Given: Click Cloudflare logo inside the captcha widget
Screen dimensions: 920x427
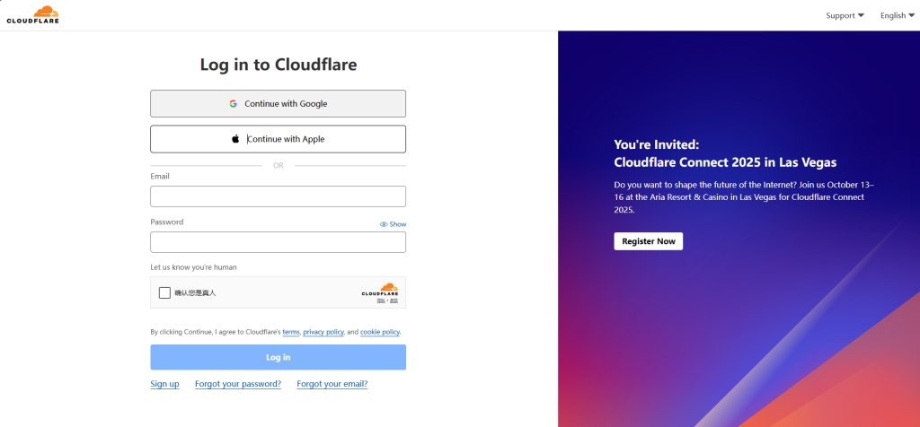Looking at the screenshot, I should [x=380, y=290].
